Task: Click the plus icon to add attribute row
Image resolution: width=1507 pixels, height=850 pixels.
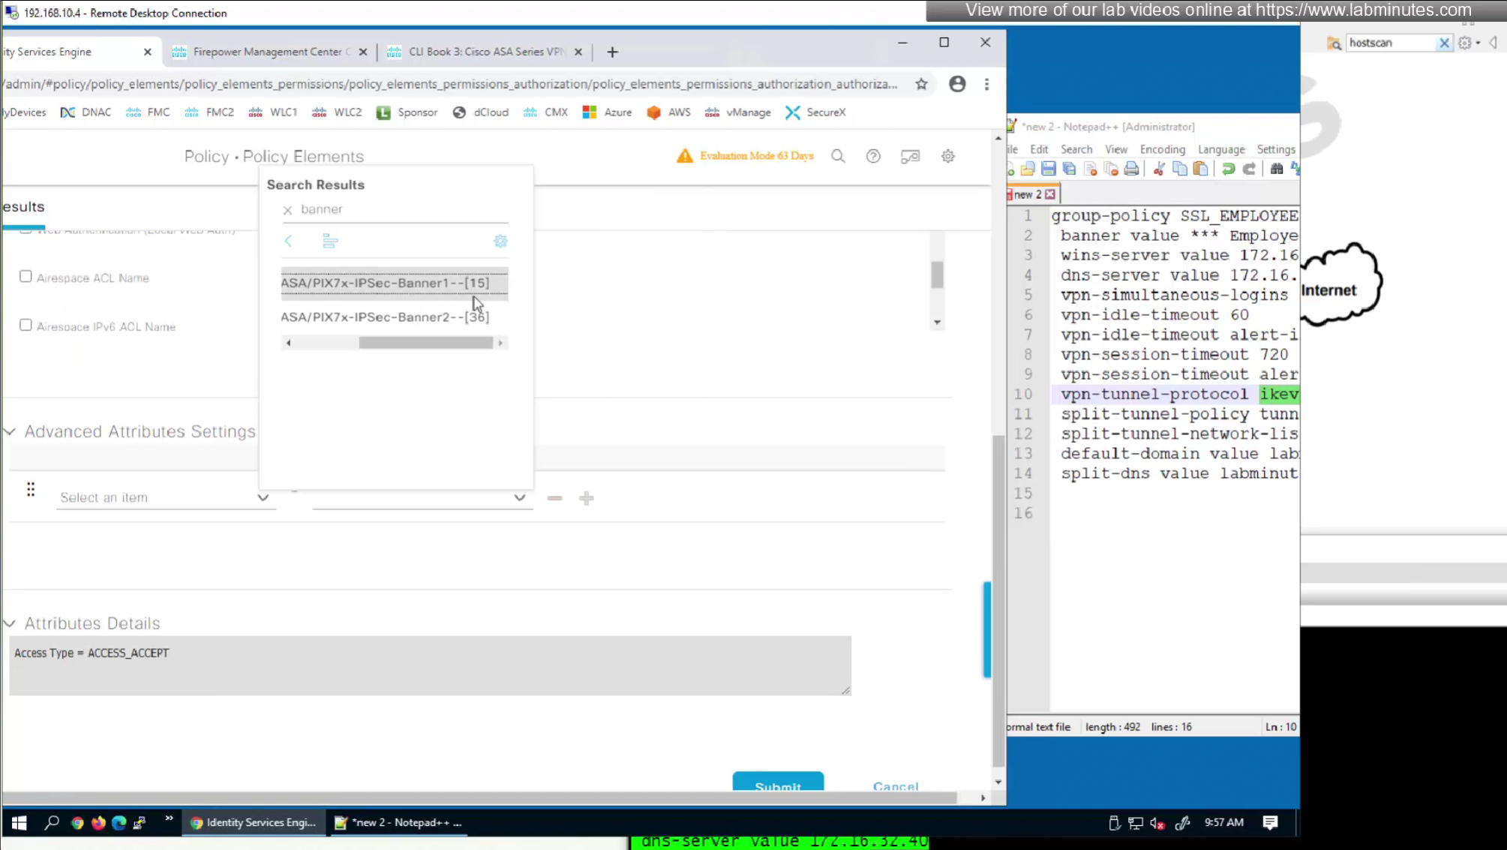Action: [x=587, y=498]
